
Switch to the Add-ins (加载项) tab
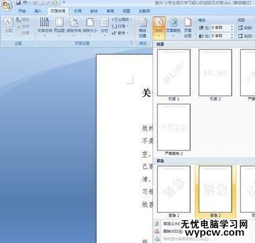[145, 11]
